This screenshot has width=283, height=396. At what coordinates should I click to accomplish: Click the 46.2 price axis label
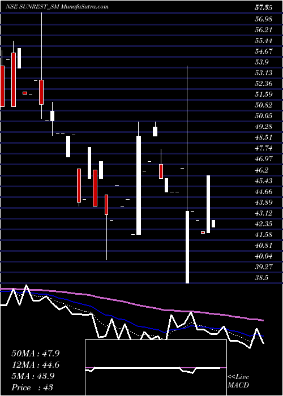pos(261,170)
